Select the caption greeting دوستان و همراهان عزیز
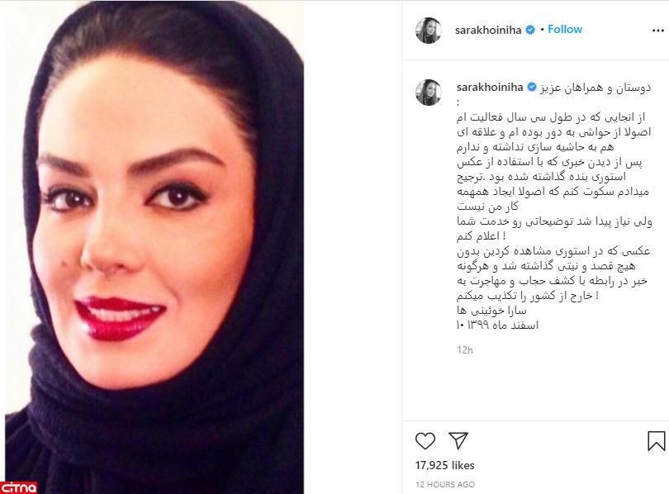The width and height of the screenshot is (669, 494). click(x=595, y=88)
